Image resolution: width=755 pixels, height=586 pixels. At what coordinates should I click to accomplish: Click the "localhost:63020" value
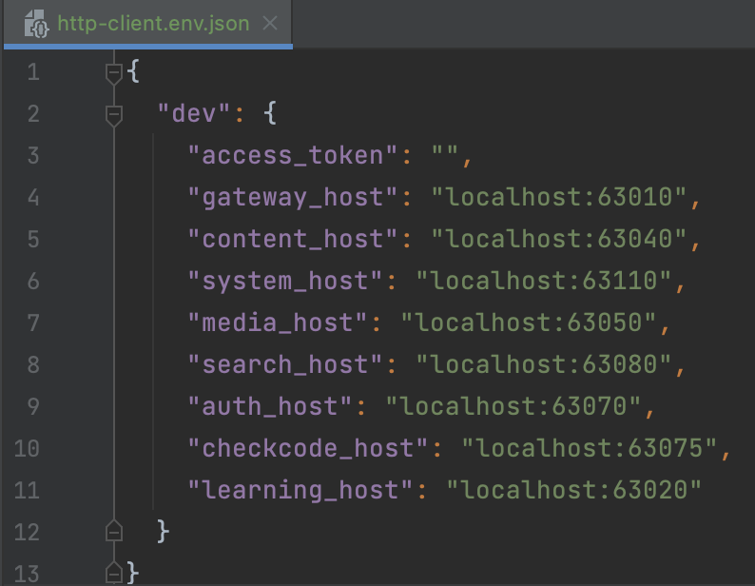click(x=574, y=491)
